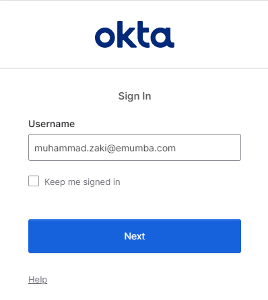This screenshot has width=268, height=300.
Task: Click the Username field label
Action: tap(52, 124)
